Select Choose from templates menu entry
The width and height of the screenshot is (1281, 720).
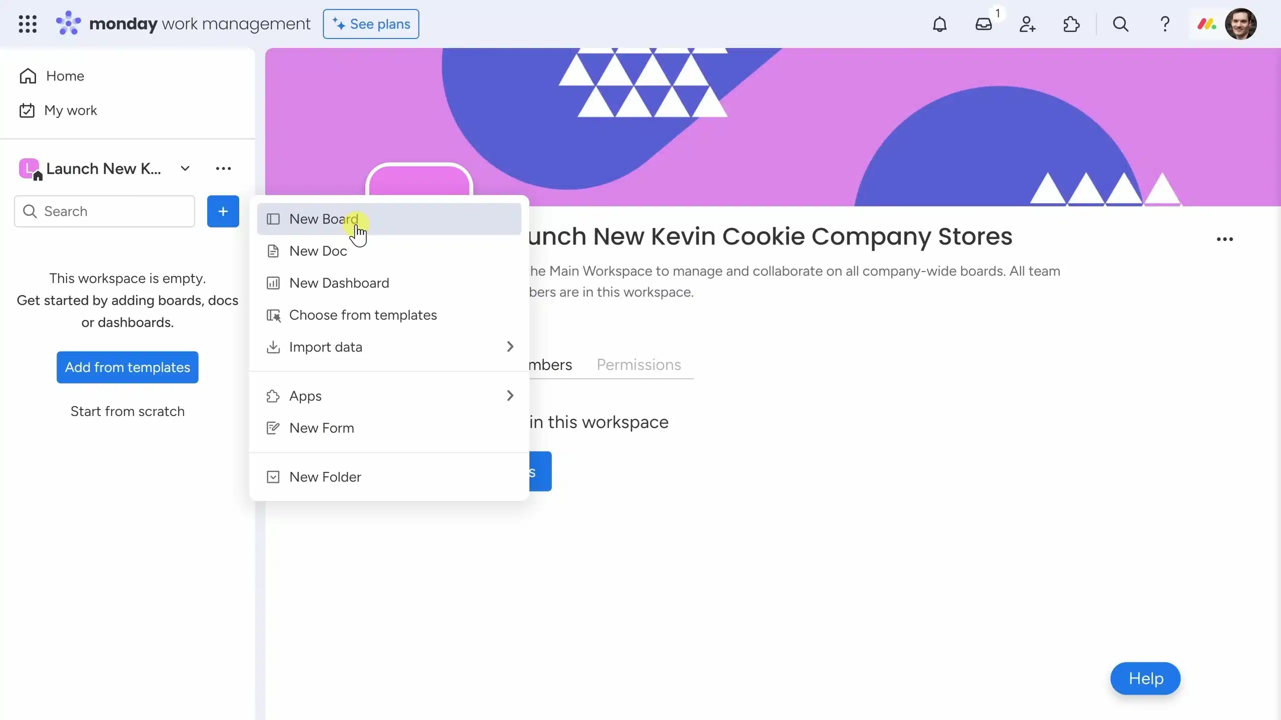(x=389, y=315)
